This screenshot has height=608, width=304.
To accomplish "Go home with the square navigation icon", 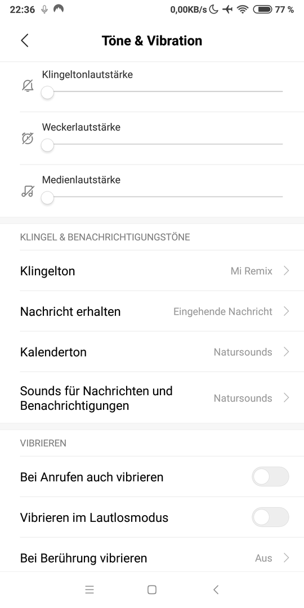I will point(152,590).
